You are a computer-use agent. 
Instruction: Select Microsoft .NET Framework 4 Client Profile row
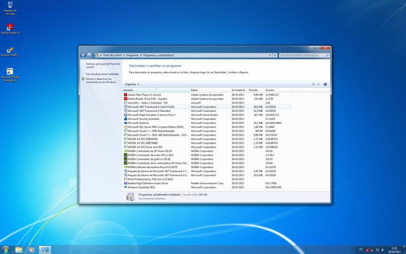[x=207, y=107]
